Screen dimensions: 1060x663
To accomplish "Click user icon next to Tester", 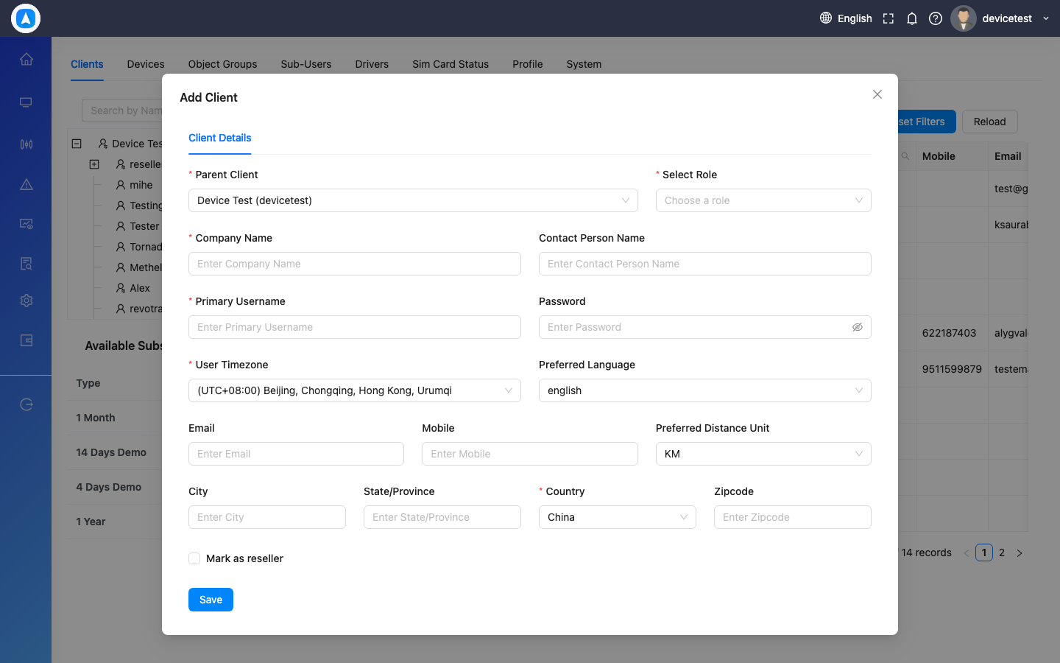I will (x=121, y=226).
